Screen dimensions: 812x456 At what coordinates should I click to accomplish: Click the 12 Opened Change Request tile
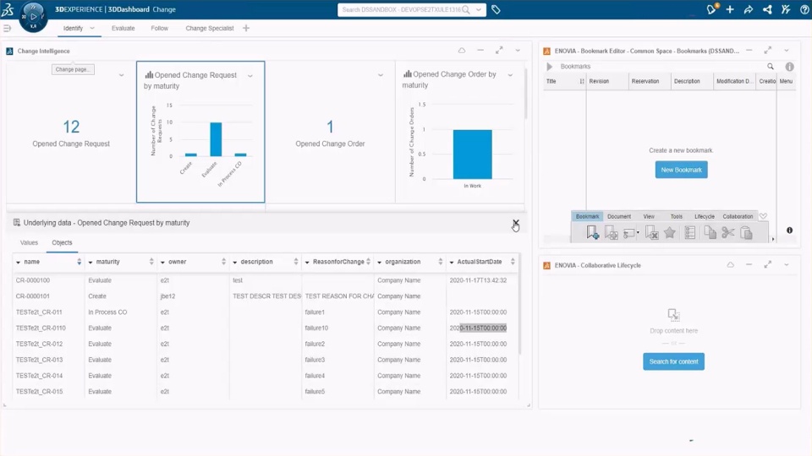click(x=71, y=133)
